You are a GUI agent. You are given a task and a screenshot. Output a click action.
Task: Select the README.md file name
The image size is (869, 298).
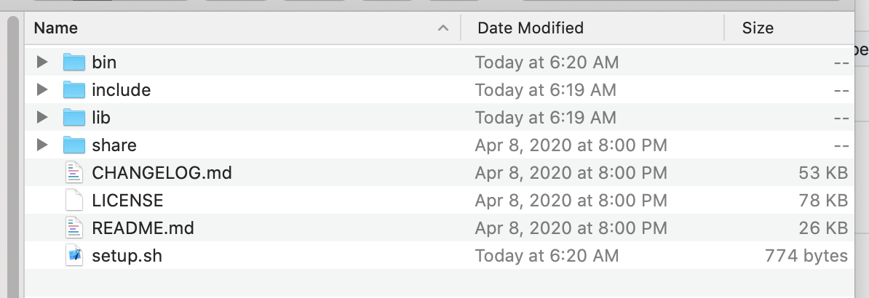coord(143,228)
